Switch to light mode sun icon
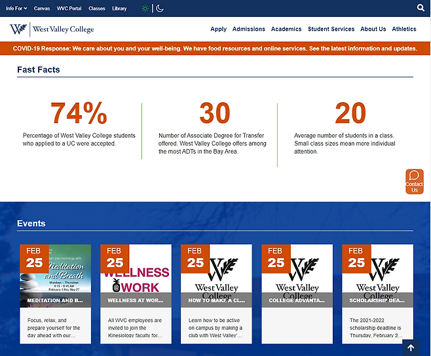431x356 pixels. 145,9
